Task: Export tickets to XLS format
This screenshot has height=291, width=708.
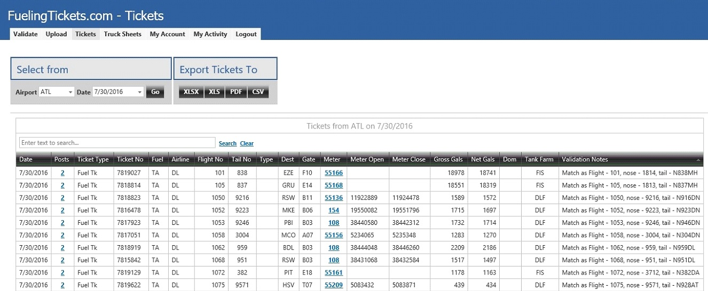Action: 214,92
